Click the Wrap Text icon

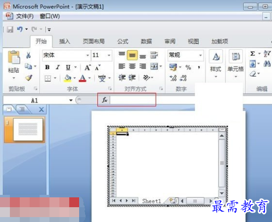[x=154, y=55]
